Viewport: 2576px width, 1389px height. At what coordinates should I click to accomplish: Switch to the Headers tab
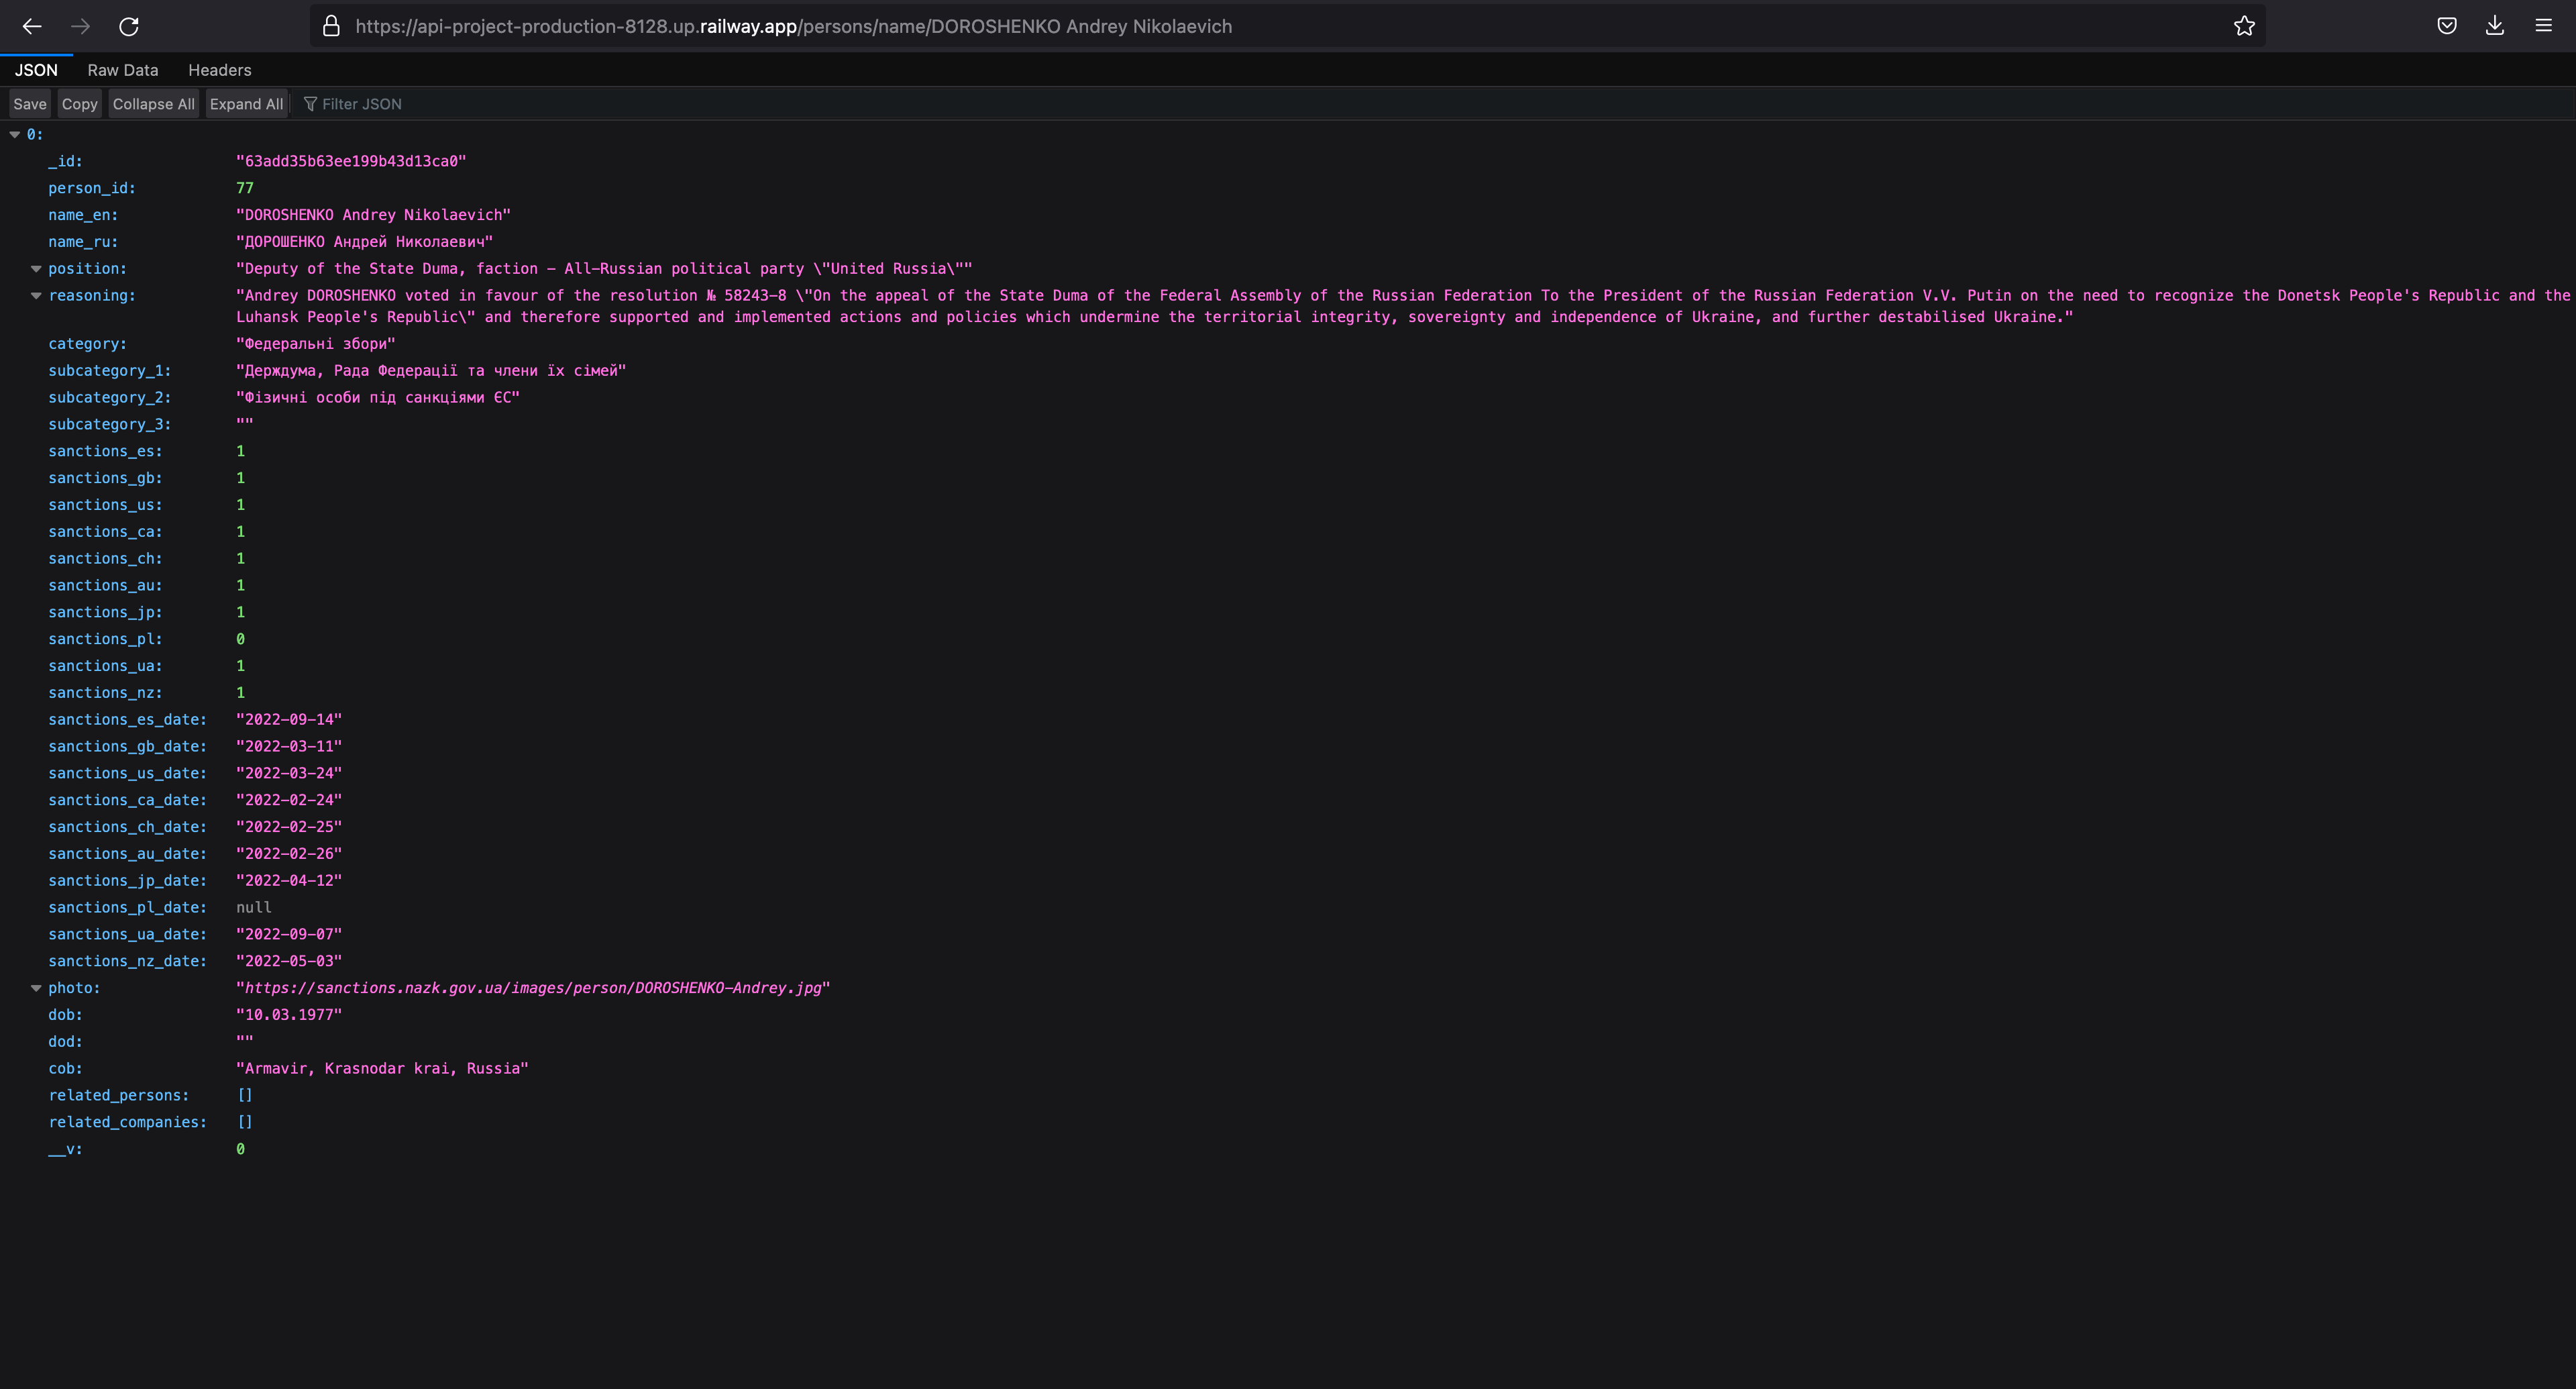click(x=219, y=70)
